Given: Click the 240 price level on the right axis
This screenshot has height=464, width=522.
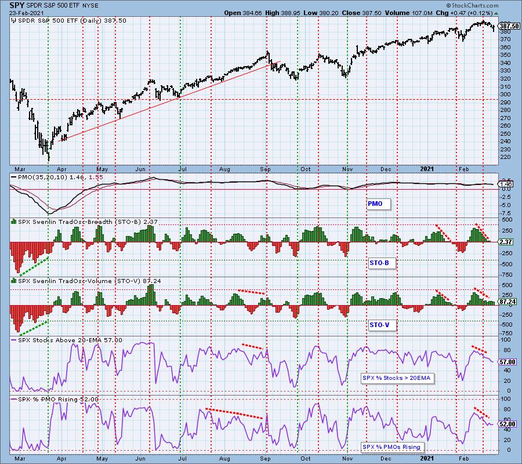Looking at the screenshot, I should 505,142.
